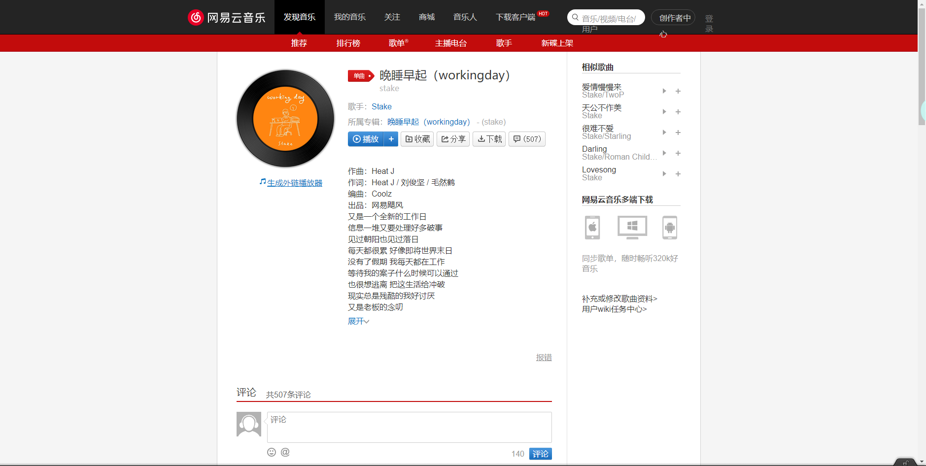
Task: Select the iPhone download icon
Action: [x=592, y=228]
